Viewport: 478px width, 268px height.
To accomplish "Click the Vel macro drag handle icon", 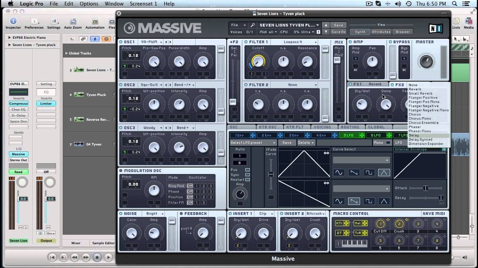I will [x=364, y=223].
